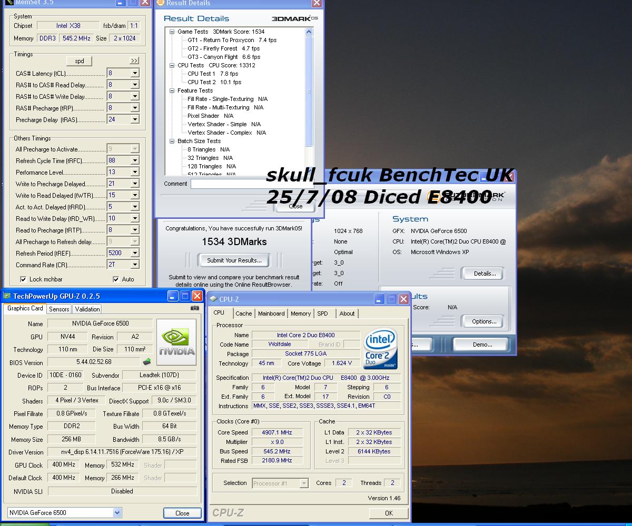Click the BIOS Version 5.44.02.52.68 field

pyautogui.click(x=94, y=362)
